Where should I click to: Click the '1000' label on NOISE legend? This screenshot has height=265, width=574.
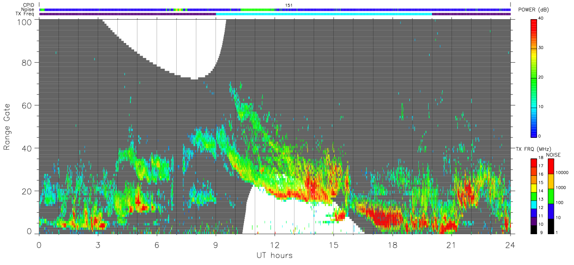coord(561,187)
